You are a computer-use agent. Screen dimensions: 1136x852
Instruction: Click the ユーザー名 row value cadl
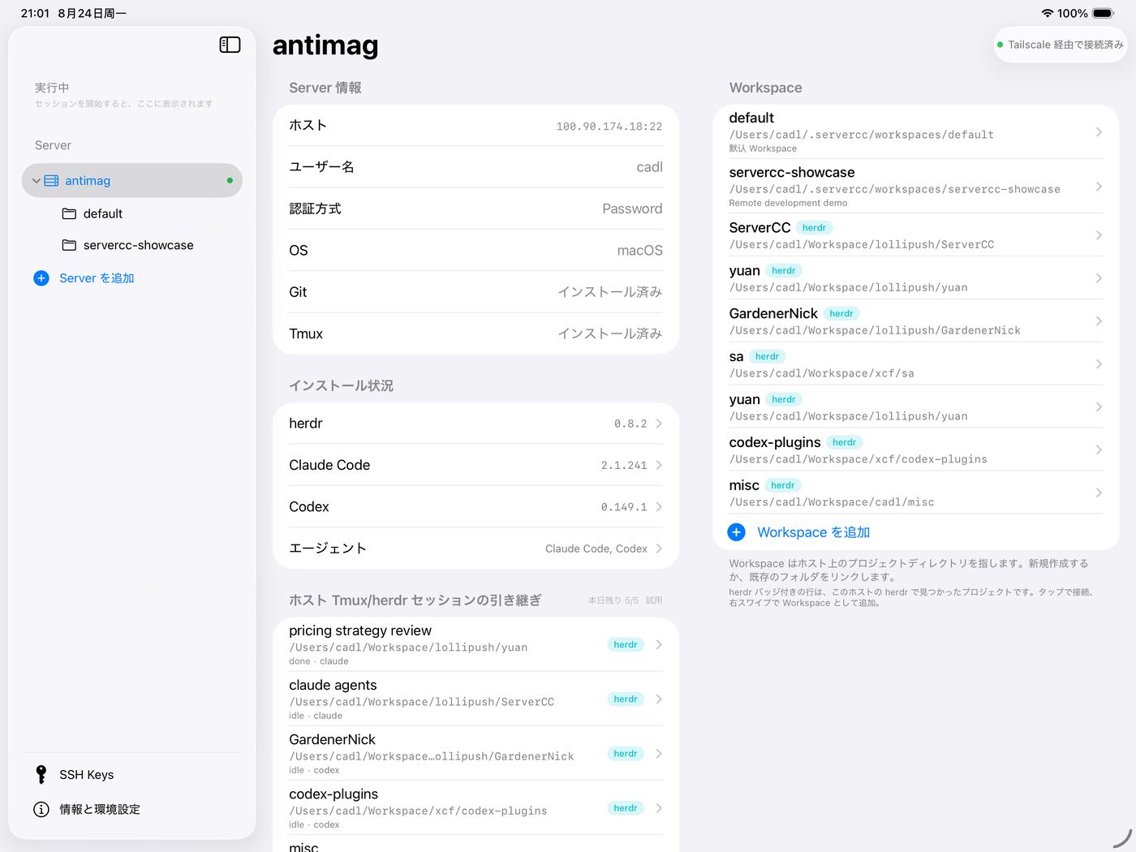649,167
